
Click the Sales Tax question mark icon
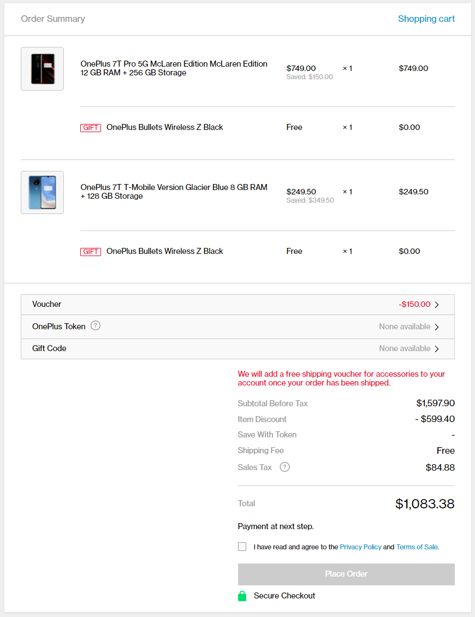point(284,467)
